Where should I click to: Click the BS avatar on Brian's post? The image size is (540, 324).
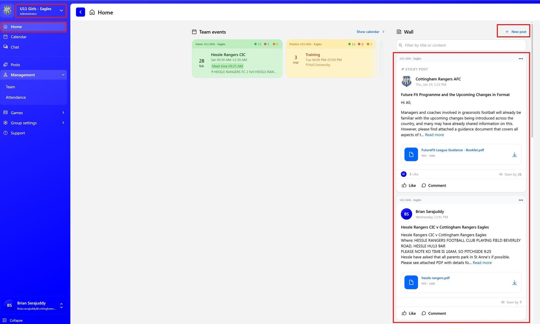pos(406,214)
